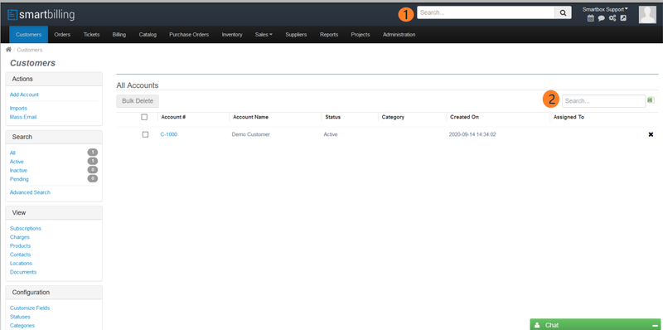View Documents link in sidebar
The image size is (663, 330).
[x=23, y=272]
